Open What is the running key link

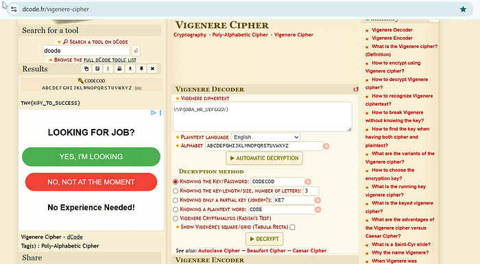[x=396, y=191]
